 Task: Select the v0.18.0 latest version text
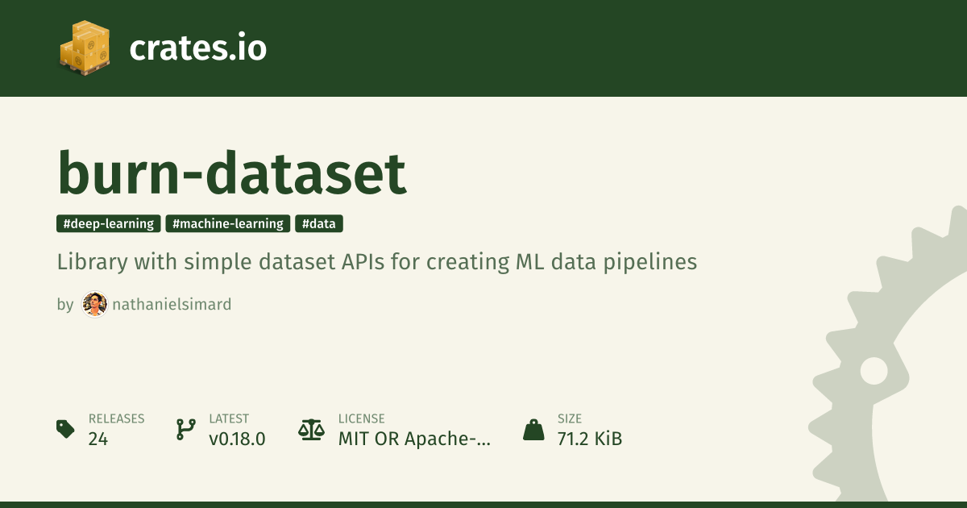(237, 439)
